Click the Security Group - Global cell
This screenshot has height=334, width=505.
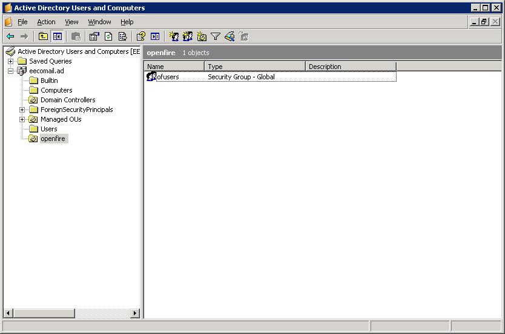tap(241, 77)
